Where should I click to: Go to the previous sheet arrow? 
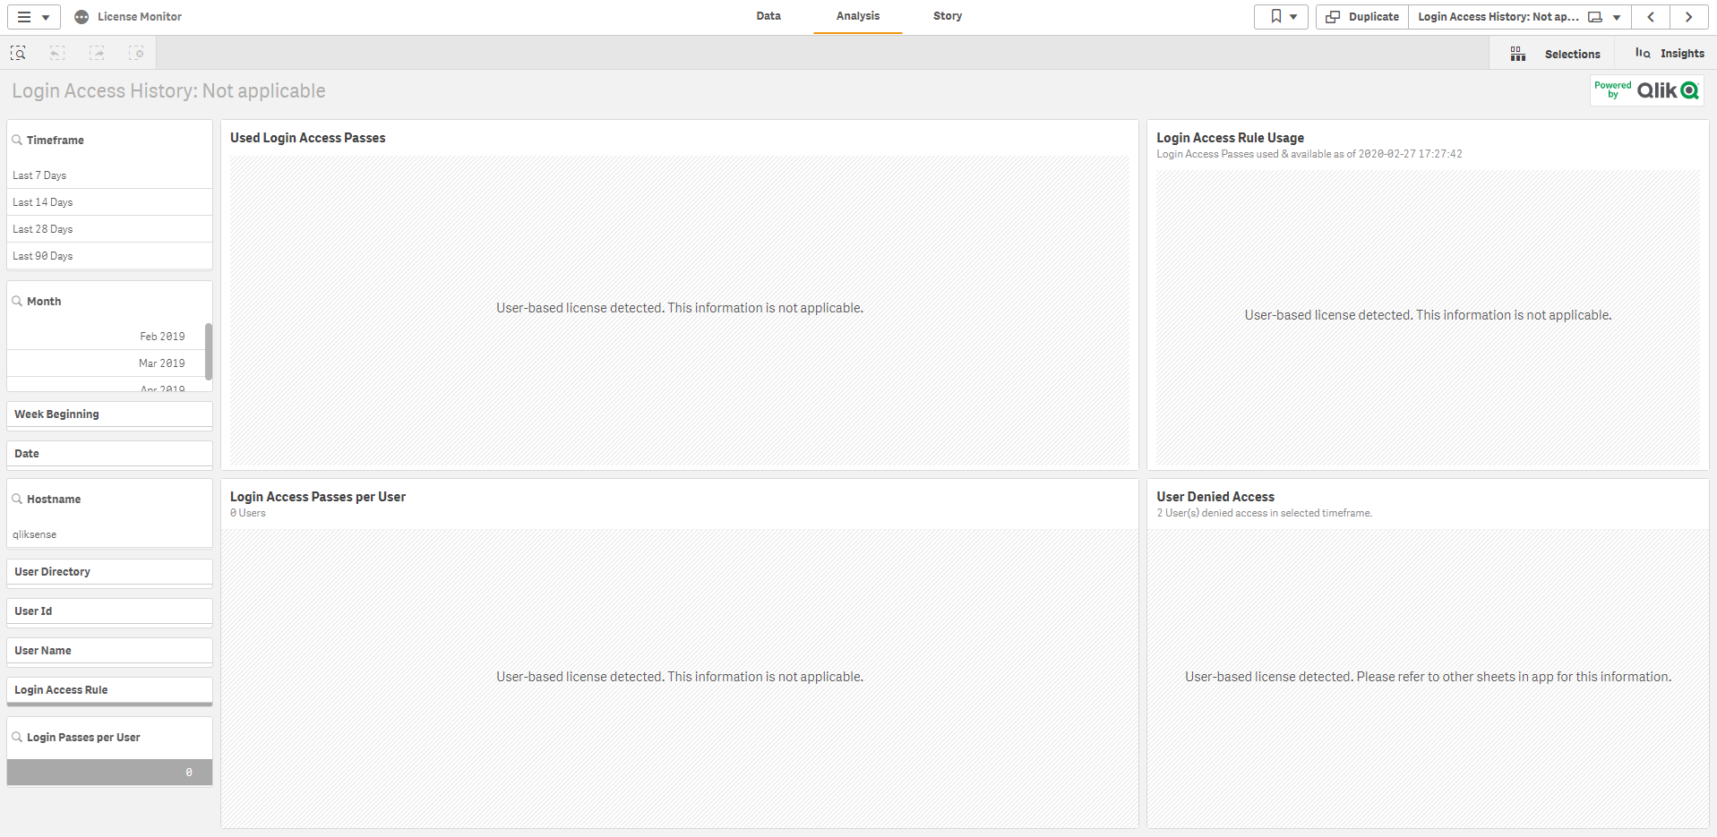(x=1650, y=17)
